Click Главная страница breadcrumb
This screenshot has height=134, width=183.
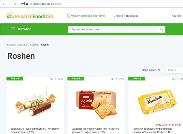coord(17,45)
